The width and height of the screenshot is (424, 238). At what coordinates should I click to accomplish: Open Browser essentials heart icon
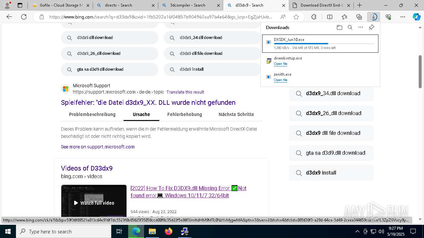388,17
